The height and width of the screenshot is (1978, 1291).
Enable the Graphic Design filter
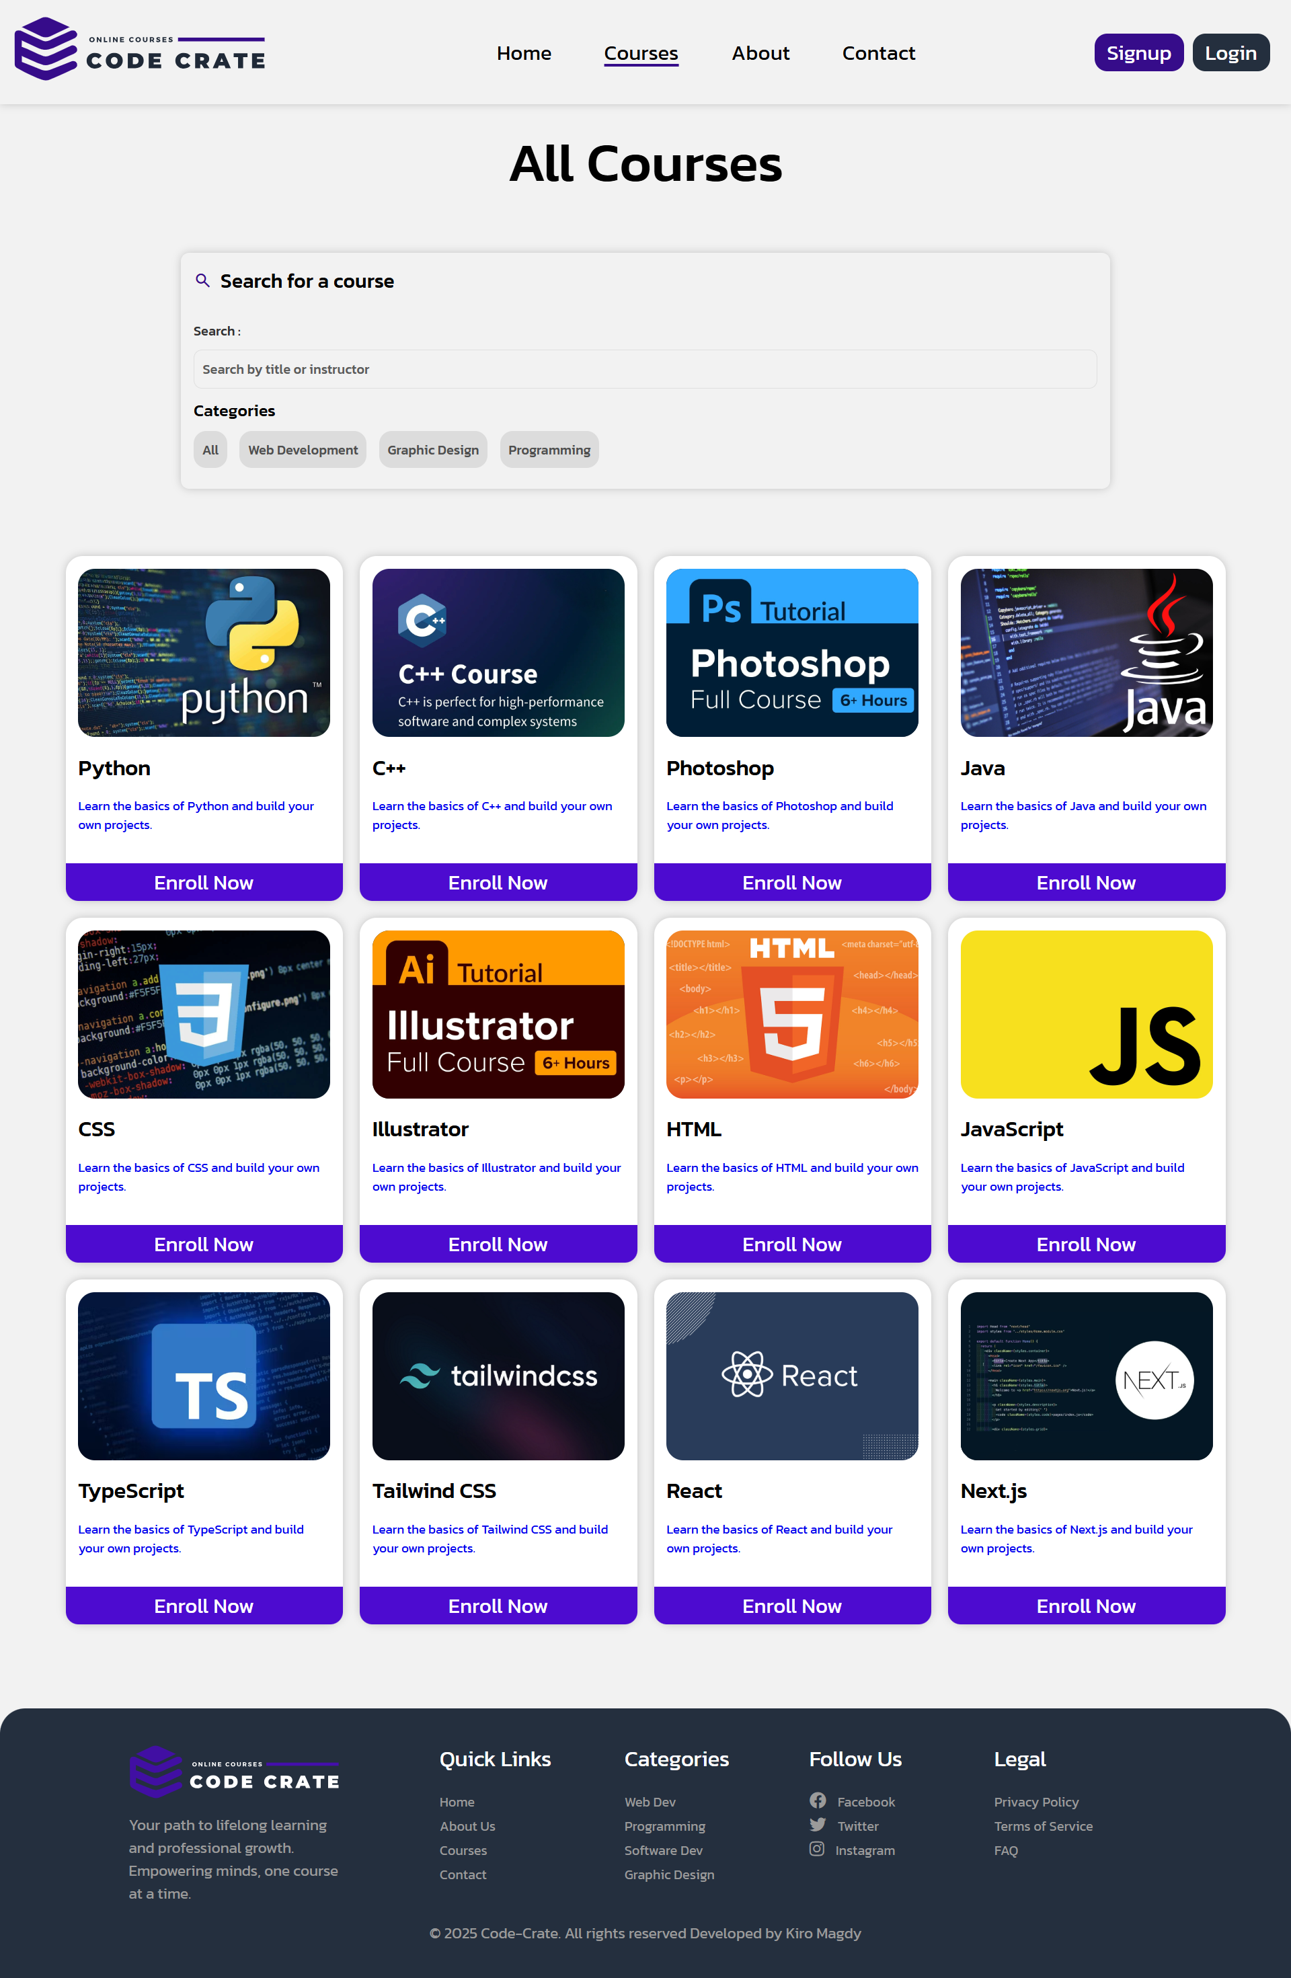pyautogui.click(x=432, y=450)
